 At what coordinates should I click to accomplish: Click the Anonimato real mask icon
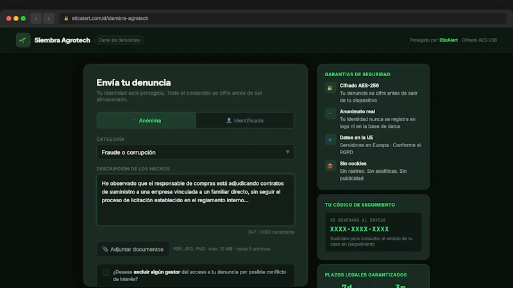click(x=330, y=114)
